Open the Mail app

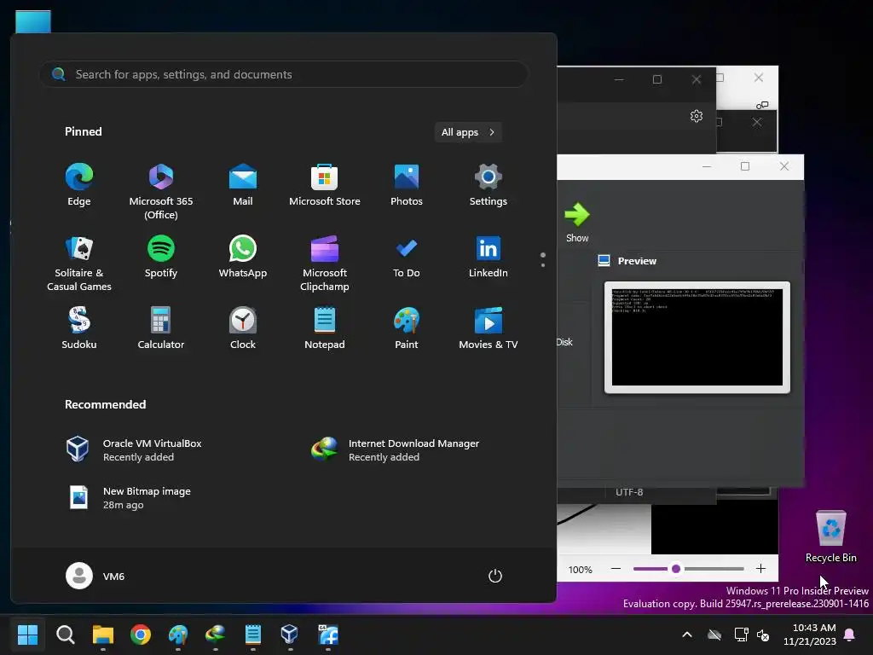pos(243,185)
